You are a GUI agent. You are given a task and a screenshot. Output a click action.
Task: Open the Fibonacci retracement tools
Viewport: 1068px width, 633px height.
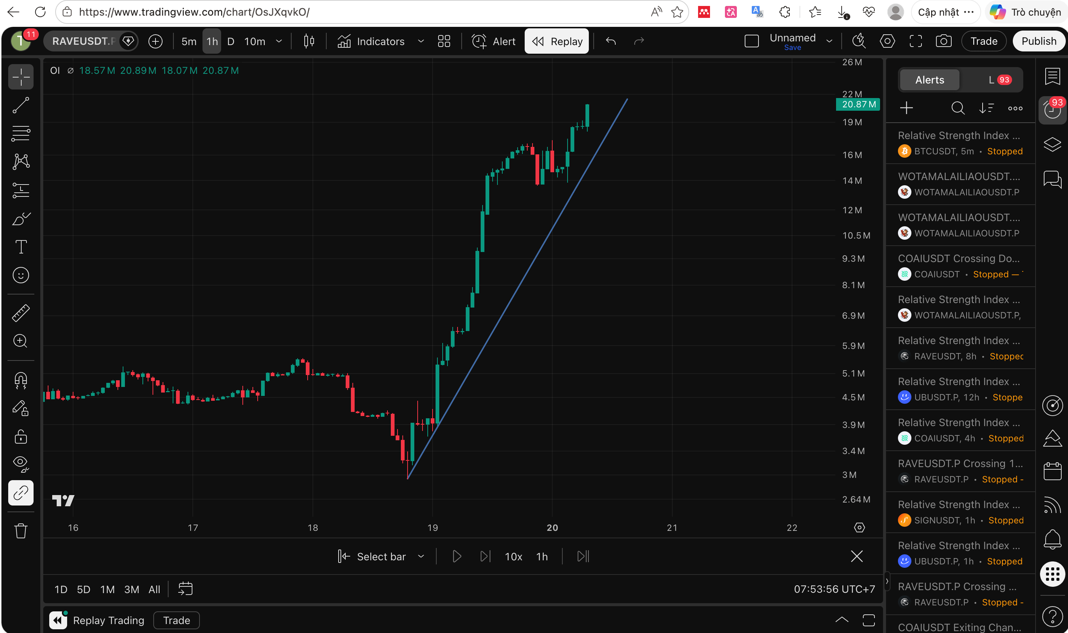(x=21, y=133)
